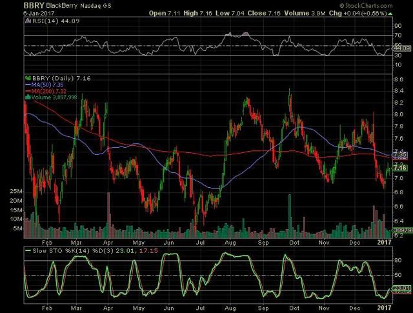413x313 pixels.
Task: Click the 23.01 stochastic value tag
Action: tap(401, 288)
